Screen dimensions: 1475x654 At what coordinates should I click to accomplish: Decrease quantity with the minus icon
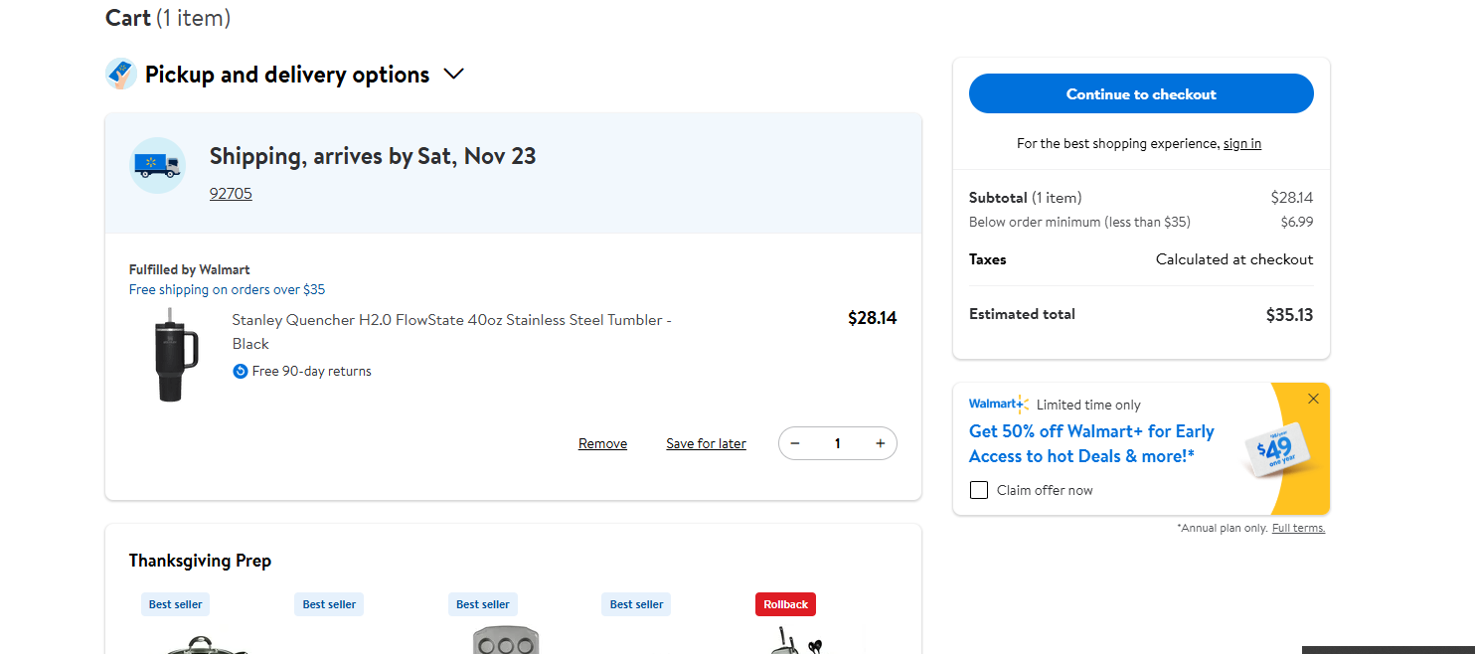[x=795, y=443]
